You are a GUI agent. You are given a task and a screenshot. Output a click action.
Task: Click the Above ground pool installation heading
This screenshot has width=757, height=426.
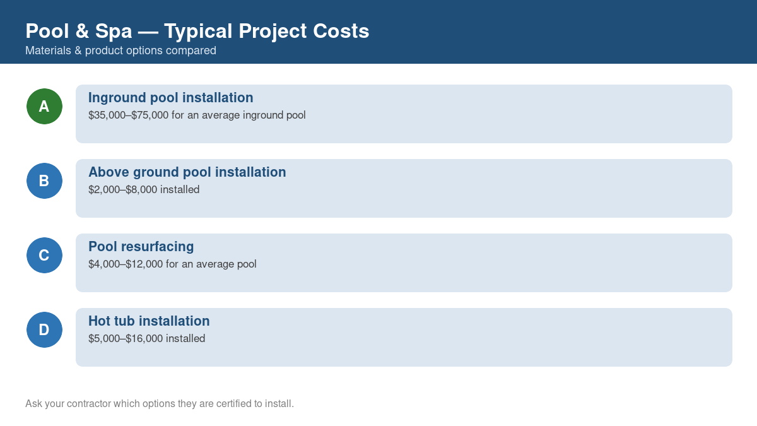[187, 172]
